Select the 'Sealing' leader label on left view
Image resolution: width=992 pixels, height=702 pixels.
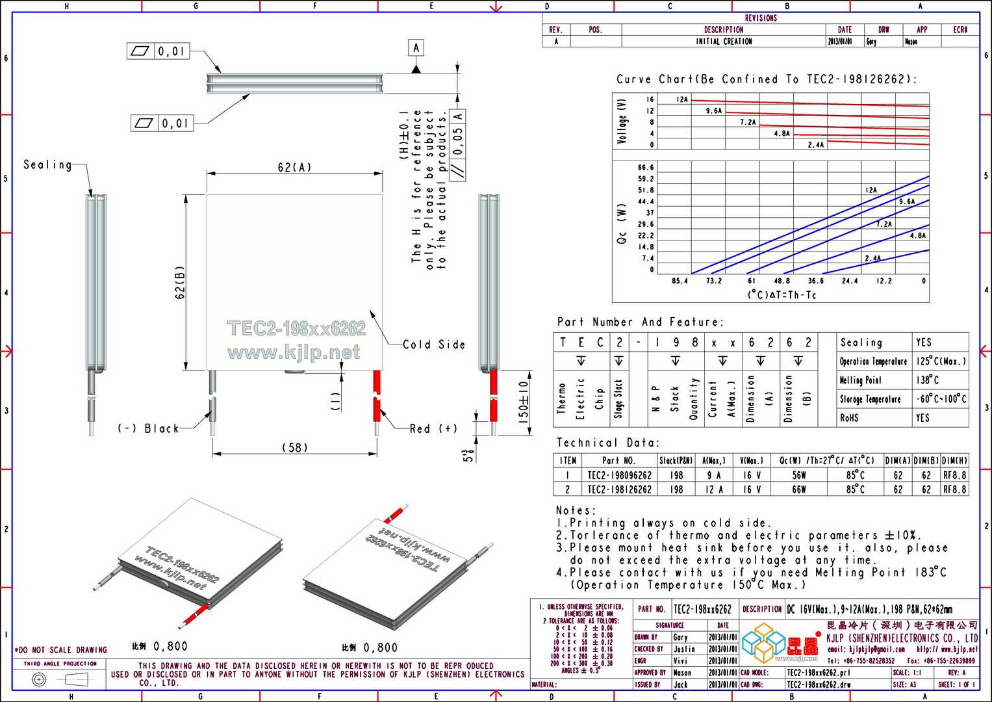(x=47, y=164)
